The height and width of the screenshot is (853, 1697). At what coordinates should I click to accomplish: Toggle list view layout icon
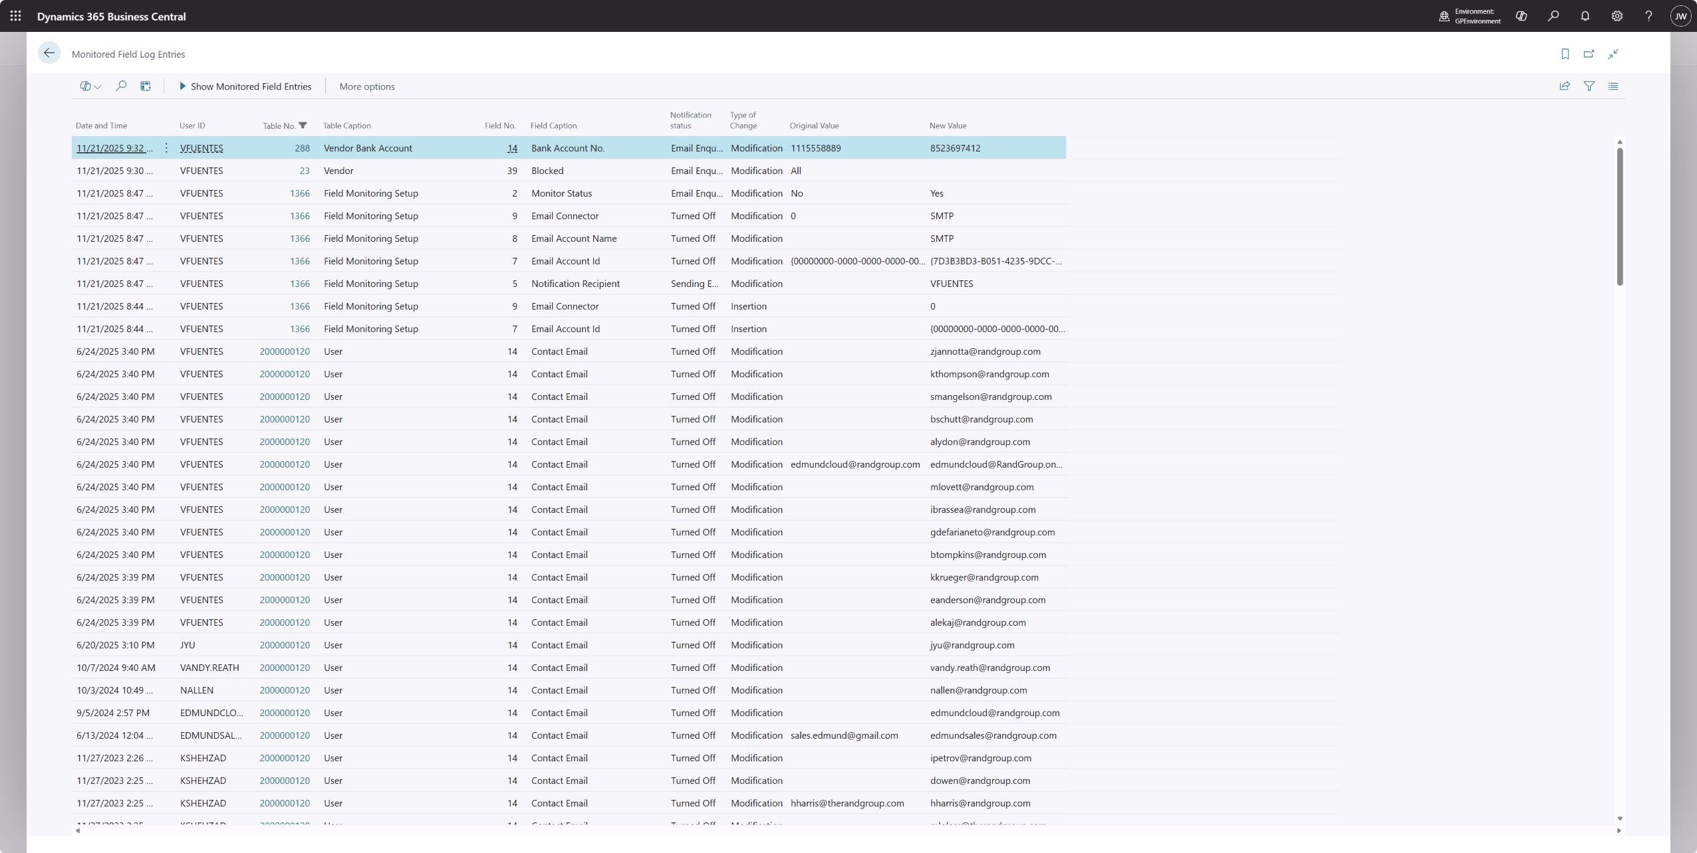pos(1613,86)
